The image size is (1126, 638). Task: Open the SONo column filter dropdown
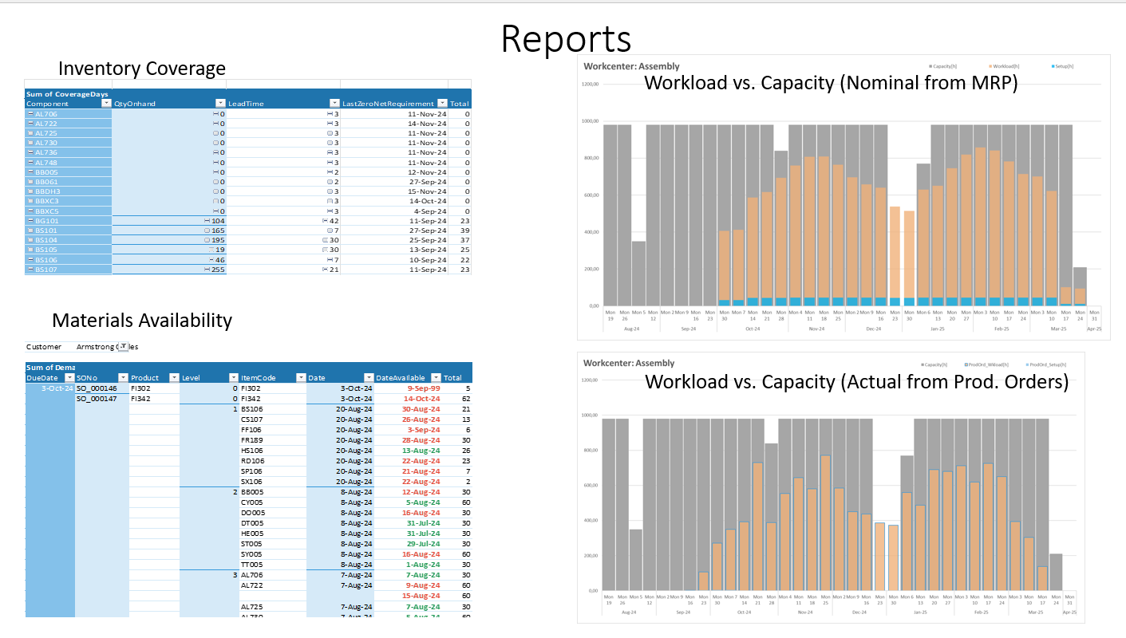pyautogui.click(x=123, y=378)
